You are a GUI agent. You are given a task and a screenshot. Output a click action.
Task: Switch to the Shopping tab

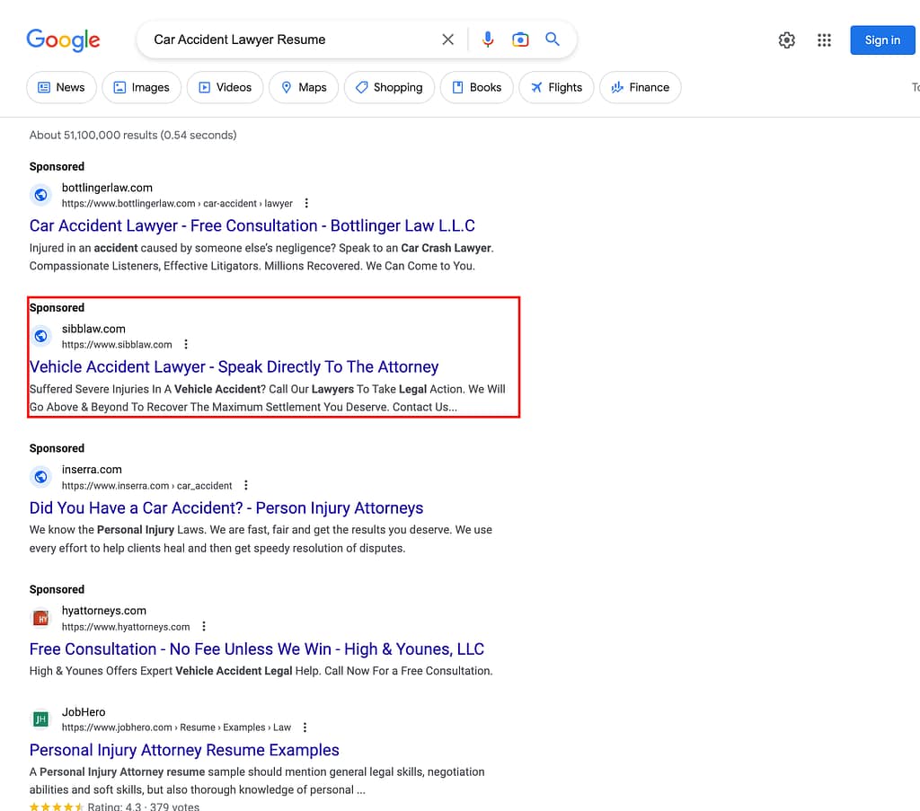390,87
